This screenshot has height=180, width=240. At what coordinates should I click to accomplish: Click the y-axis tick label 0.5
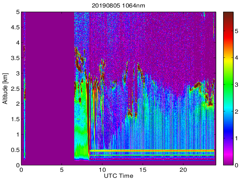tap(15, 150)
